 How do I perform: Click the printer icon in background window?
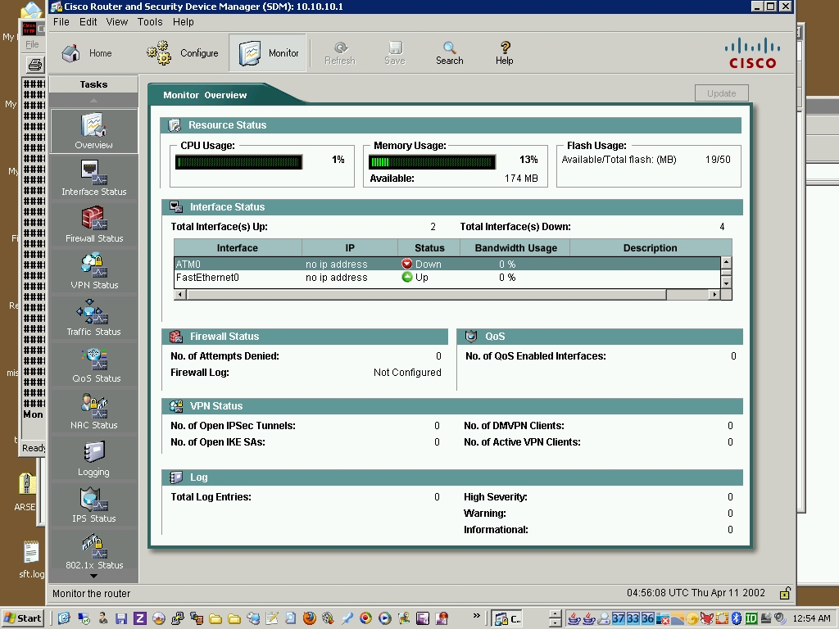tap(34, 66)
